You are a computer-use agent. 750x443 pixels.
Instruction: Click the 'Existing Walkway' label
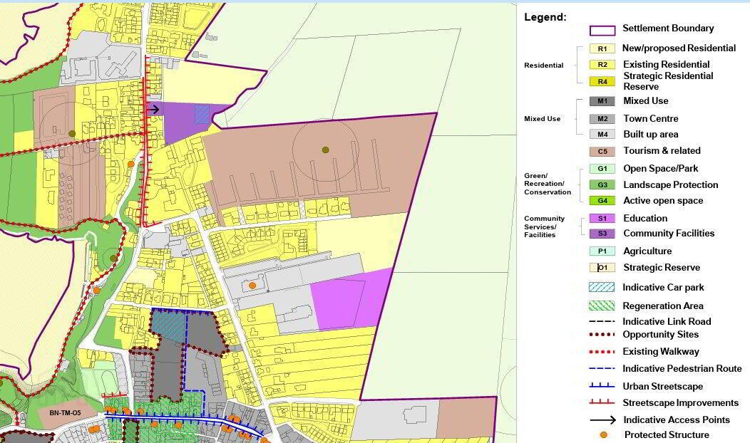pos(661,352)
